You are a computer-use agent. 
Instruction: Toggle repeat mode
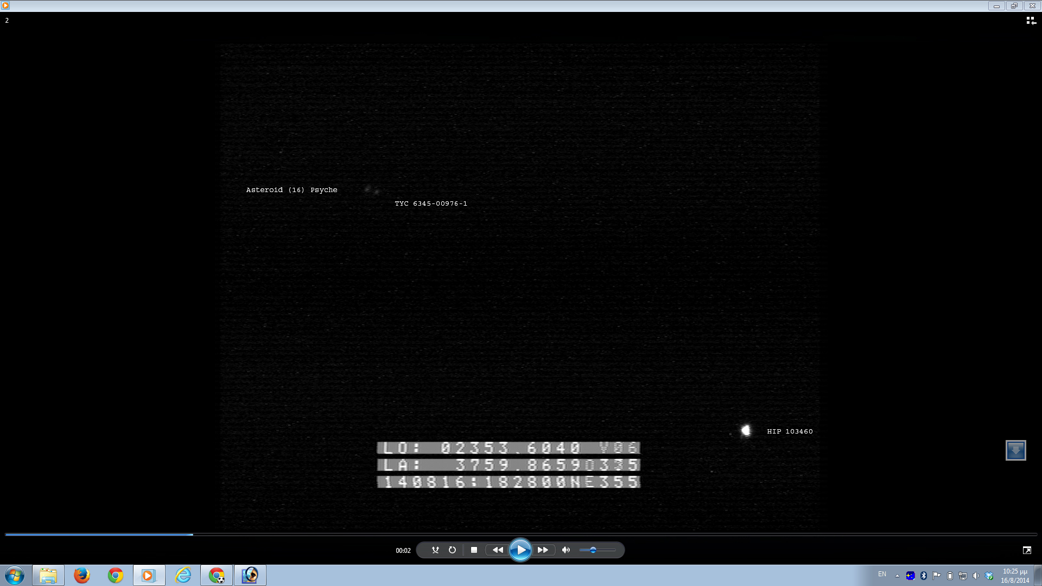click(452, 550)
